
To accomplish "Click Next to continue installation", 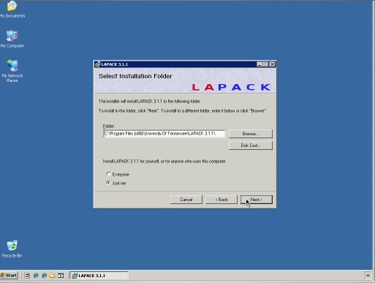I will point(257,200).
